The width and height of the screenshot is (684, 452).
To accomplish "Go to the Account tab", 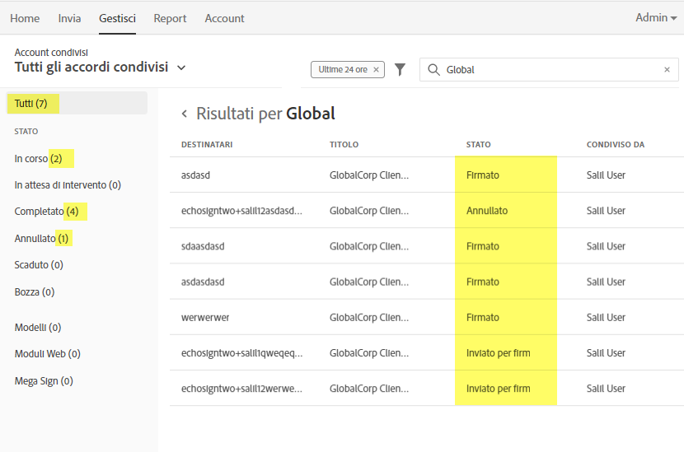I will (x=224, y=18).
